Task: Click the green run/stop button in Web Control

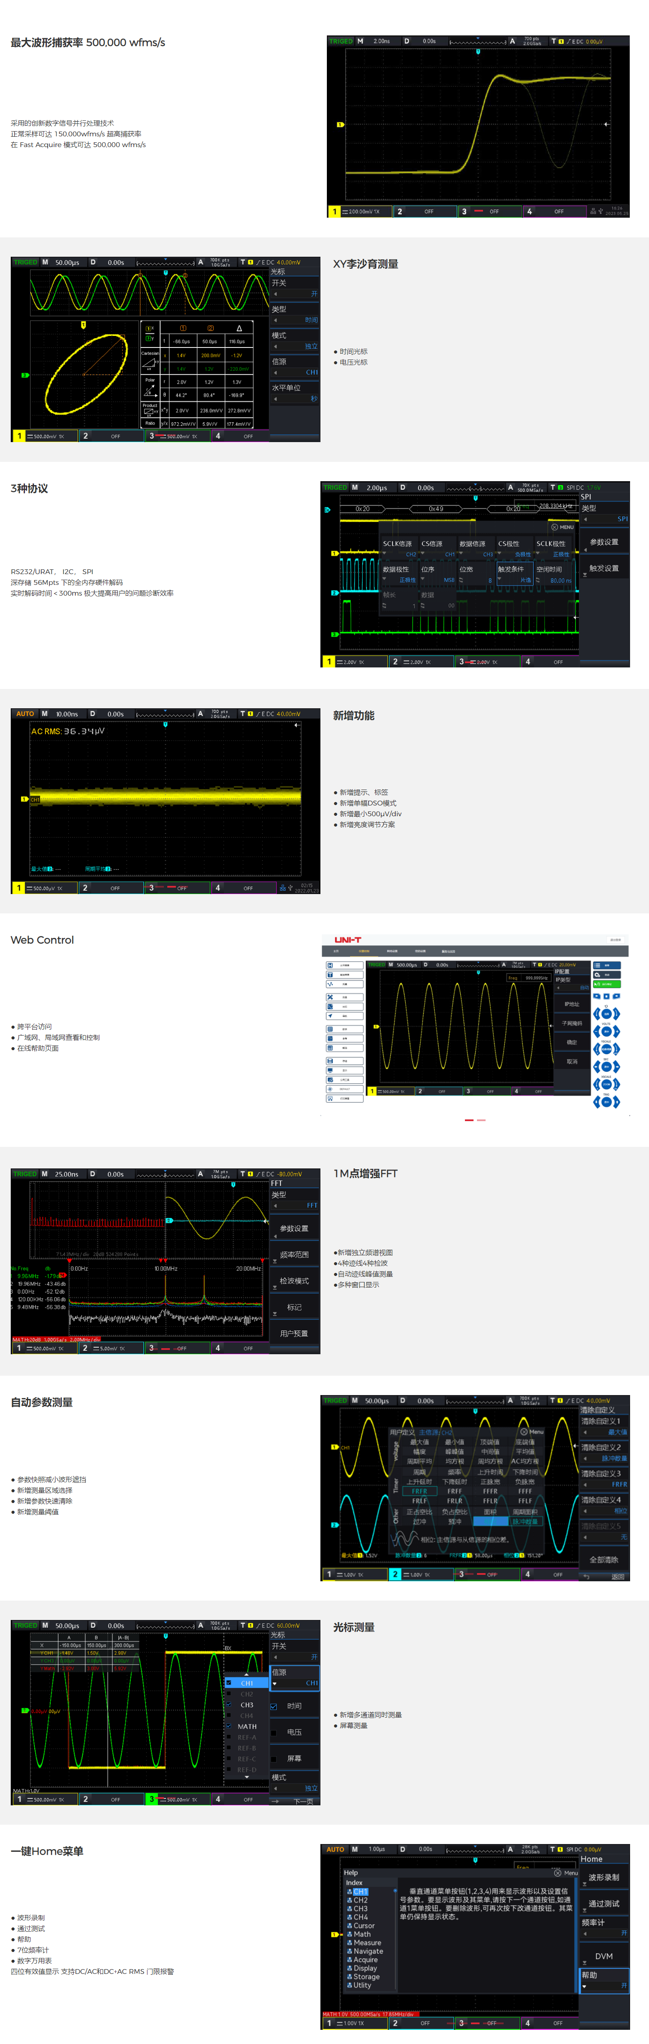Action: pyautogui.click(x=606, y=984)
